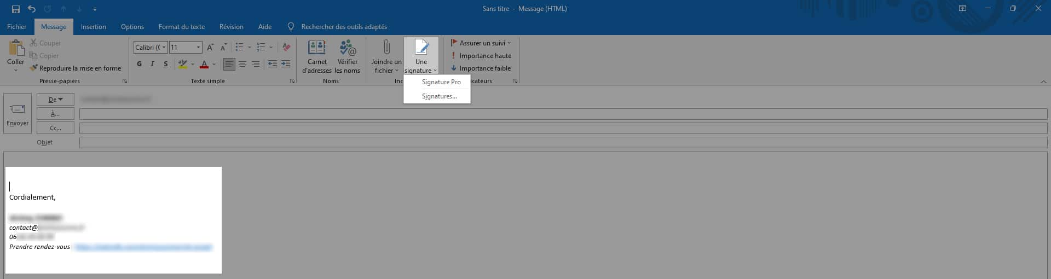Expand the De sender dropdown

click(x=55, y=100)
